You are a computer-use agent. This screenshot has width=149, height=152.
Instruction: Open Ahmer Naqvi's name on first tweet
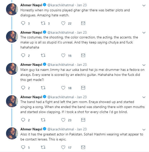[x=31, y=5]
